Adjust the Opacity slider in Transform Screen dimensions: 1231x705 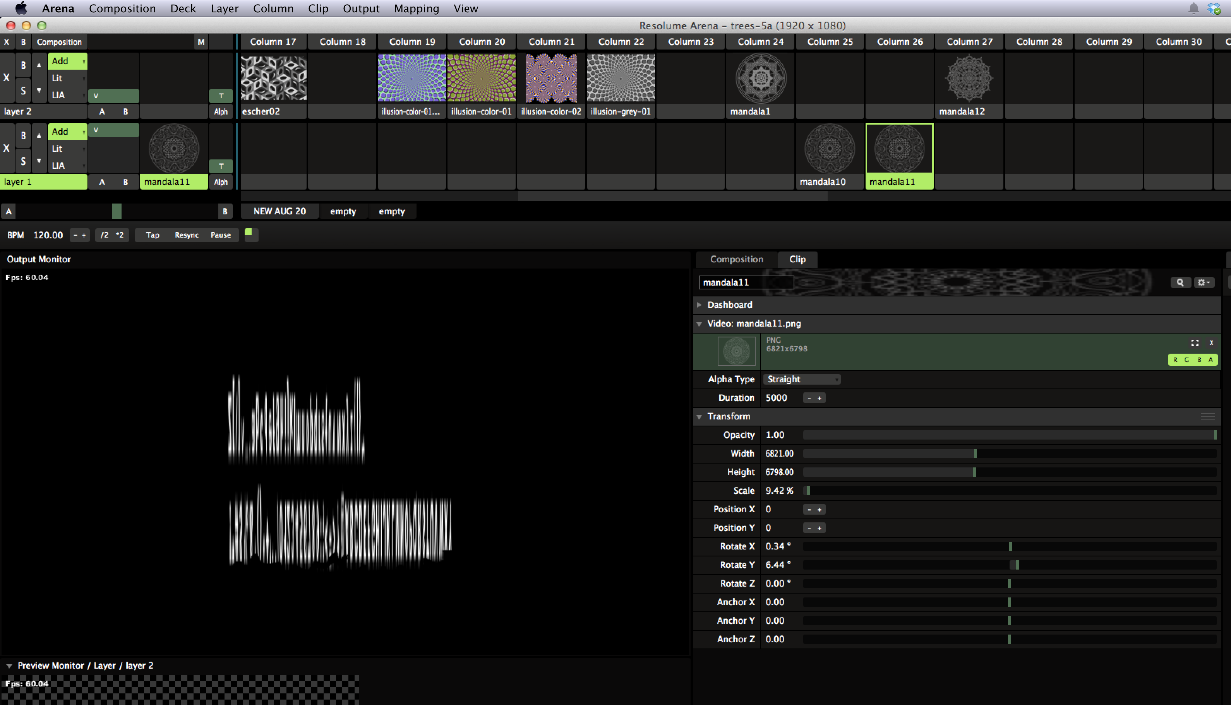[x=1009, y=435]
